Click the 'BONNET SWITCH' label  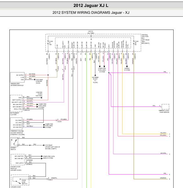[13, 149]
